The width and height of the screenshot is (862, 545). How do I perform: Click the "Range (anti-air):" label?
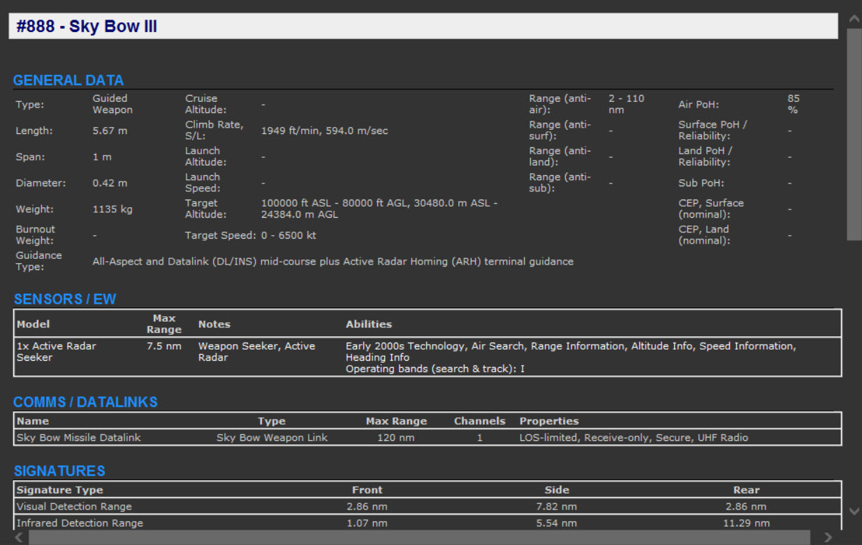click(560, 104)
